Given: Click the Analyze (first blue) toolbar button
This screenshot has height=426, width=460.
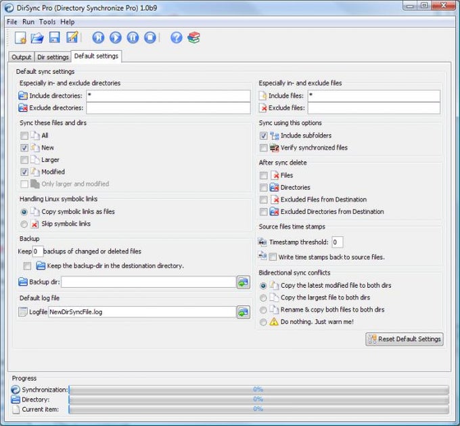Looking at the screenshot, I should [98, 38].
